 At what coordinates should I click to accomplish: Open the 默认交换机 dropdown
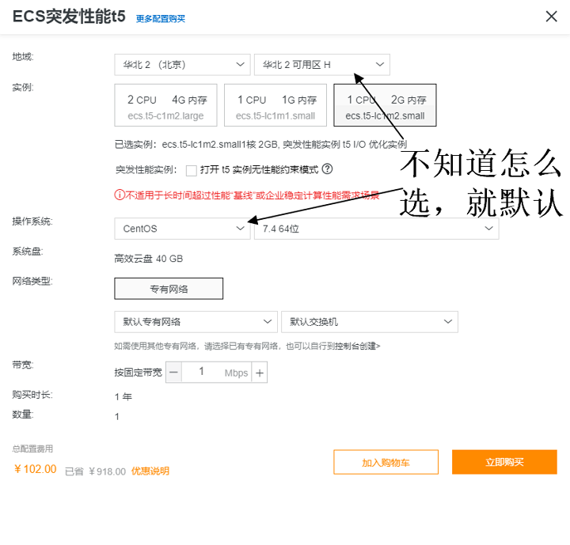click(x=370, y=322)
